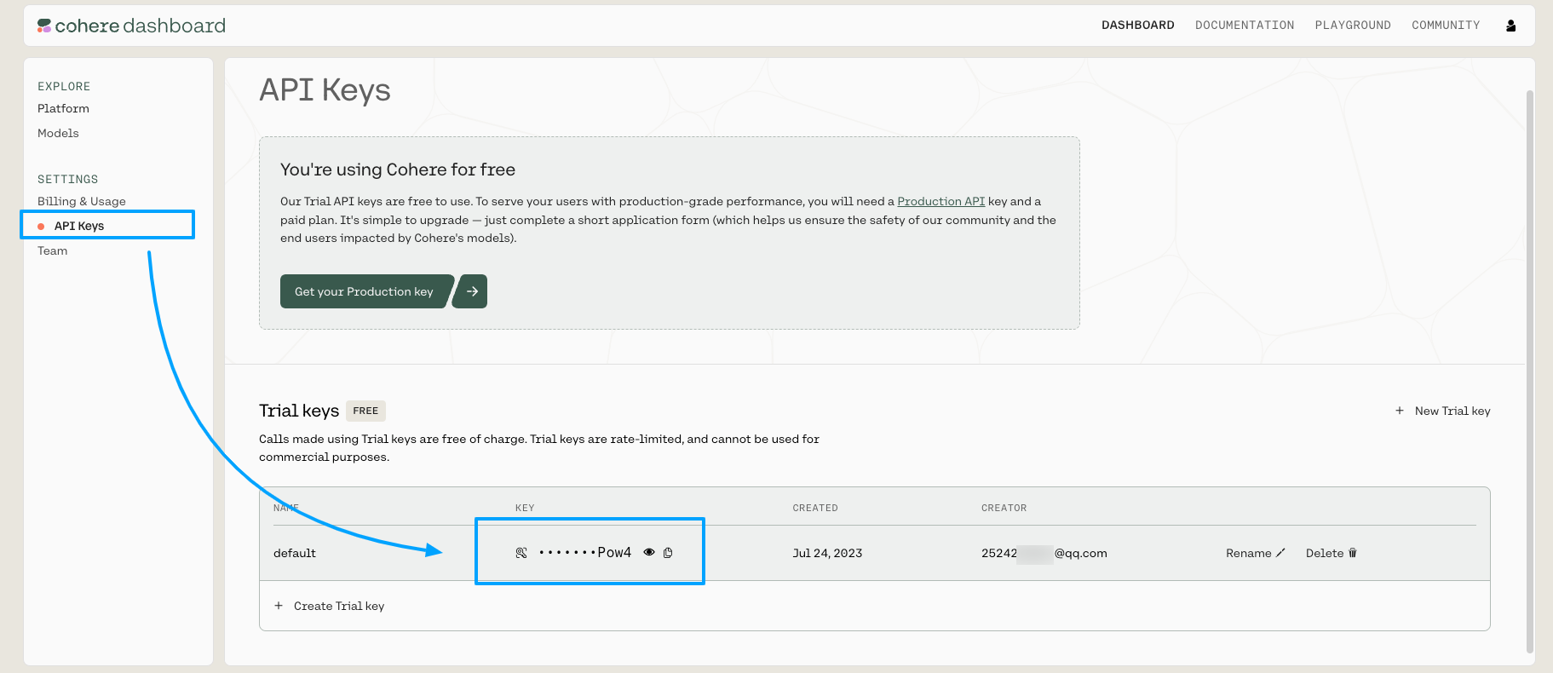Open the Dashboard nav item
This screenshot has height=673, width=1553.
pos(1137,26)
